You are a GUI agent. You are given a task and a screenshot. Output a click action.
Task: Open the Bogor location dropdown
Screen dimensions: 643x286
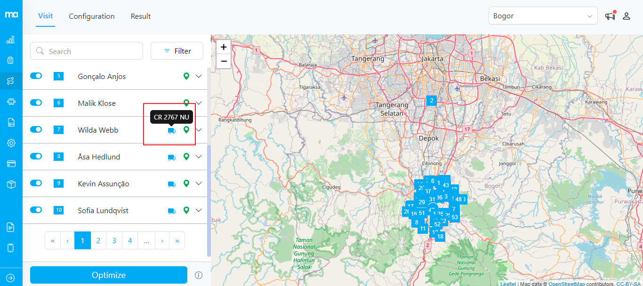tap(542, 16)
